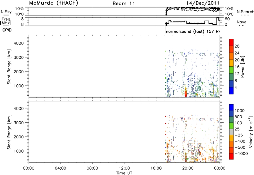Click the N.Search legend label

(245, 12)
